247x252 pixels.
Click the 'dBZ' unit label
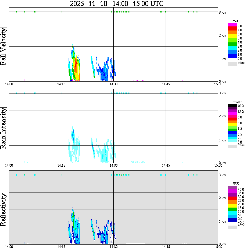point(236,184)
